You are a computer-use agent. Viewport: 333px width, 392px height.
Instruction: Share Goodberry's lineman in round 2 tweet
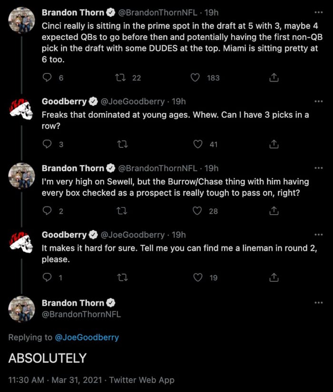274,277
